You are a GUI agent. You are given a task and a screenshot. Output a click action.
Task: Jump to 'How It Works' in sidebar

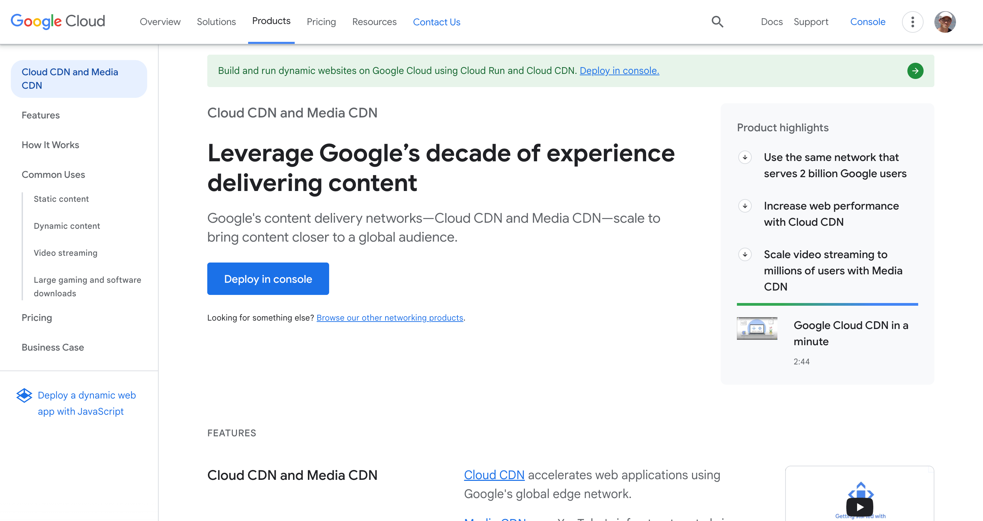(50, 145)
